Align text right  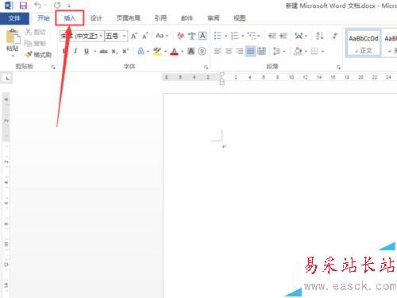(x=240, y=51)
